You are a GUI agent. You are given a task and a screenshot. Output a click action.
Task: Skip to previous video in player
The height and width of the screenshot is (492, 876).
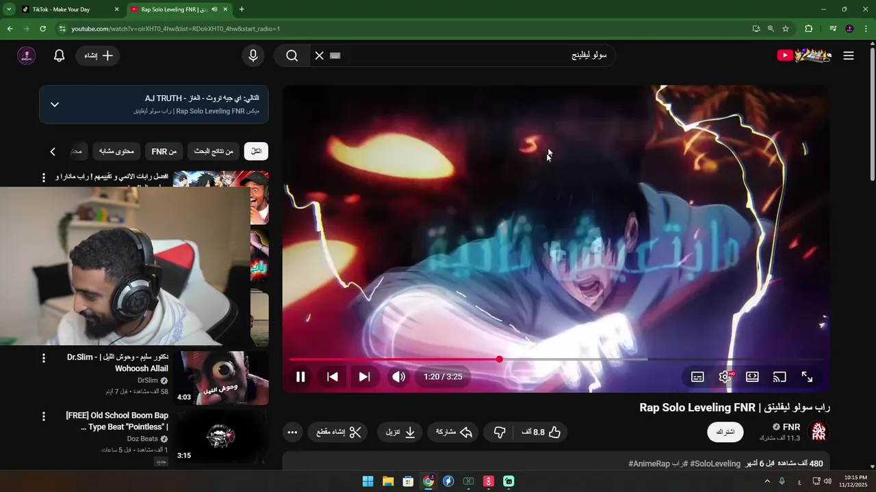coord(333,377)
